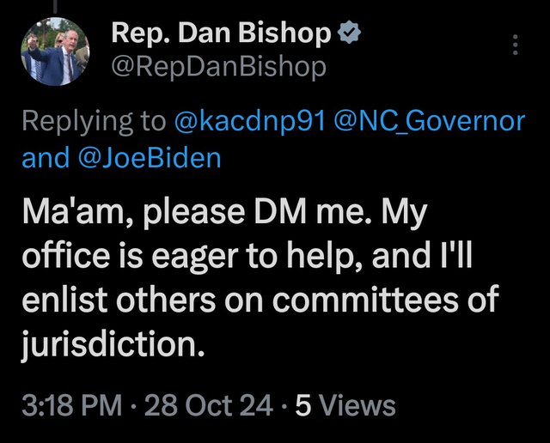Click the gray 'Replying to' label

click(93, 121)
